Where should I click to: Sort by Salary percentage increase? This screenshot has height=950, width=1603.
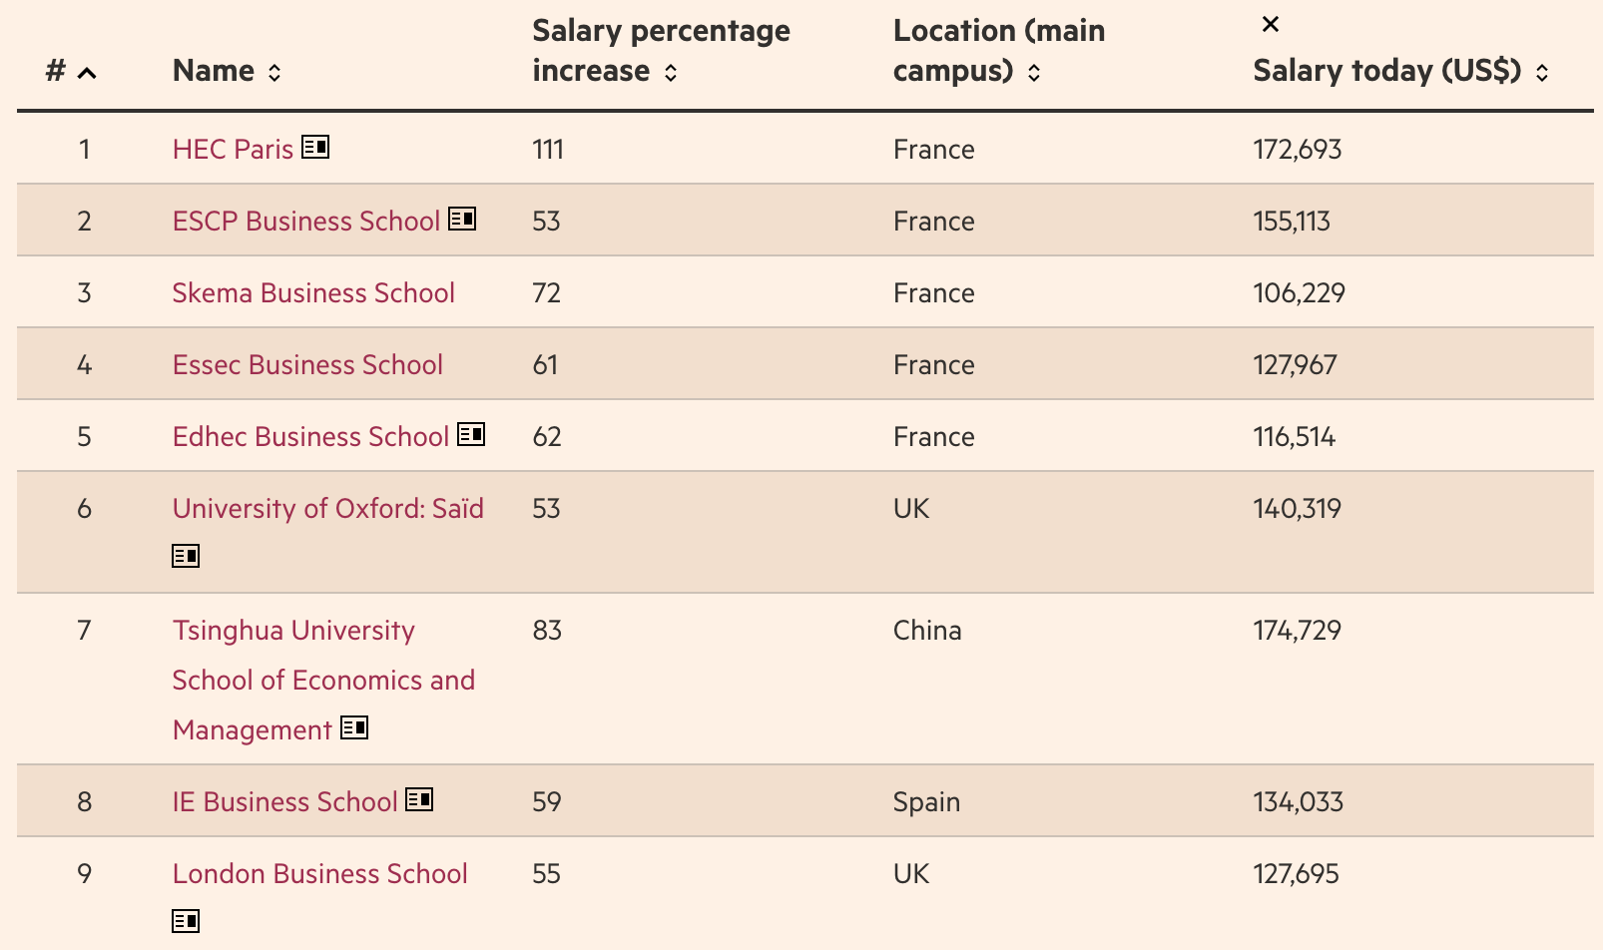click(671, 72)
